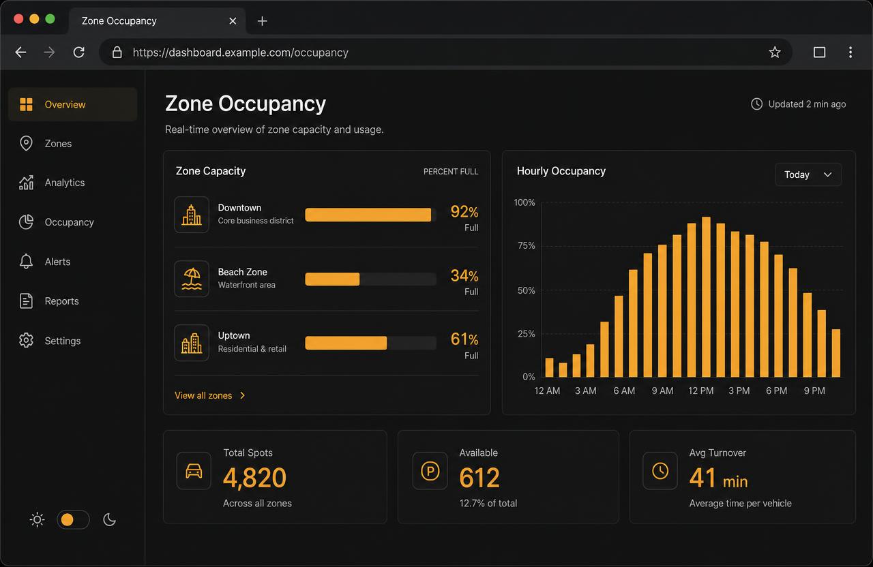Click the 92% Downtown value
Screen dimensions: 873x567
point(464,212)
